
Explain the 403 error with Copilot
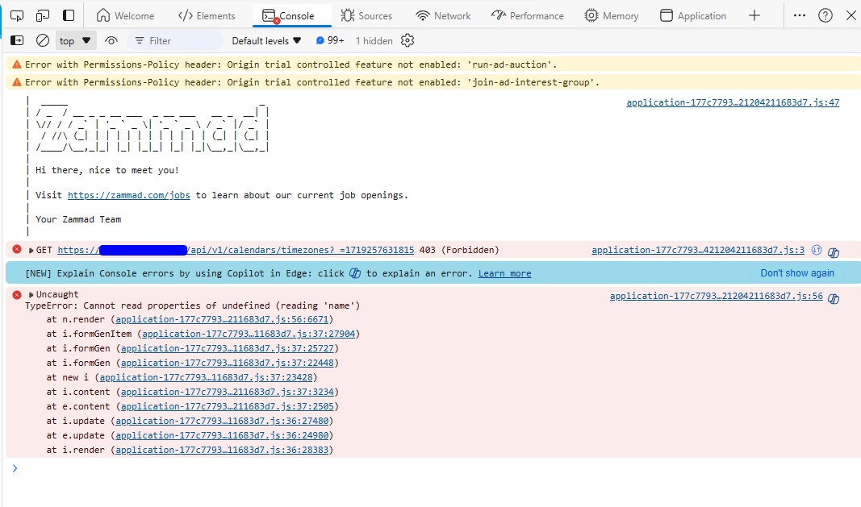834,252
